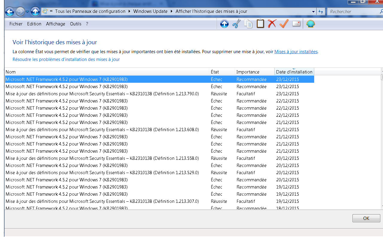Sort by the Nom column header

tap(107, 72)
